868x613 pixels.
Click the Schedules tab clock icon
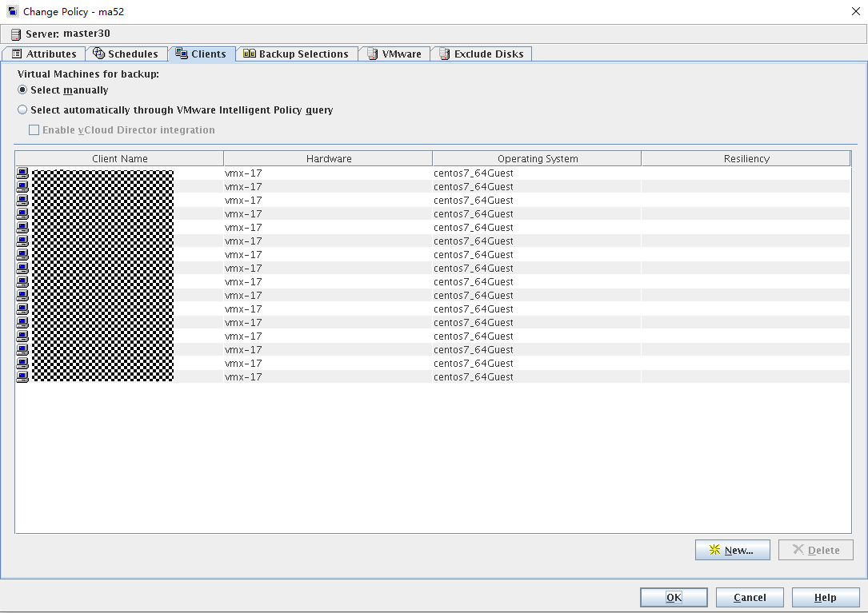coord(99,54)
